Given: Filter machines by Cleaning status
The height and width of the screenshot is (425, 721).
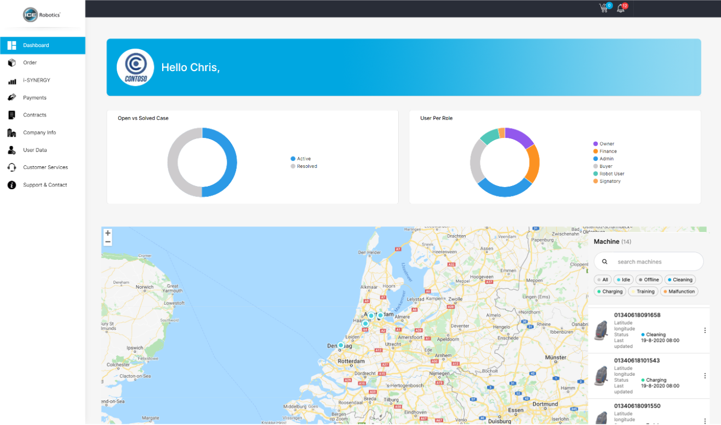Looking at the screenshot, I should click(x=680, y=280).
